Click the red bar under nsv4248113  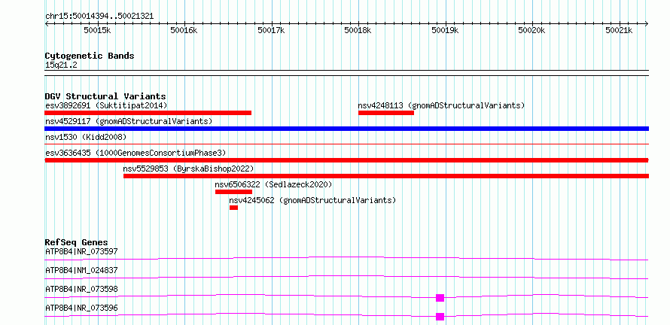[386, 113]
